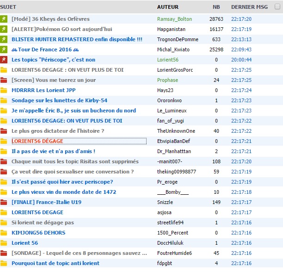The height and width of the screenshot is (272, 283).
Task: Click the pinned icon next to the Pokémon GO alert topic
Action: tap(4, 29)
